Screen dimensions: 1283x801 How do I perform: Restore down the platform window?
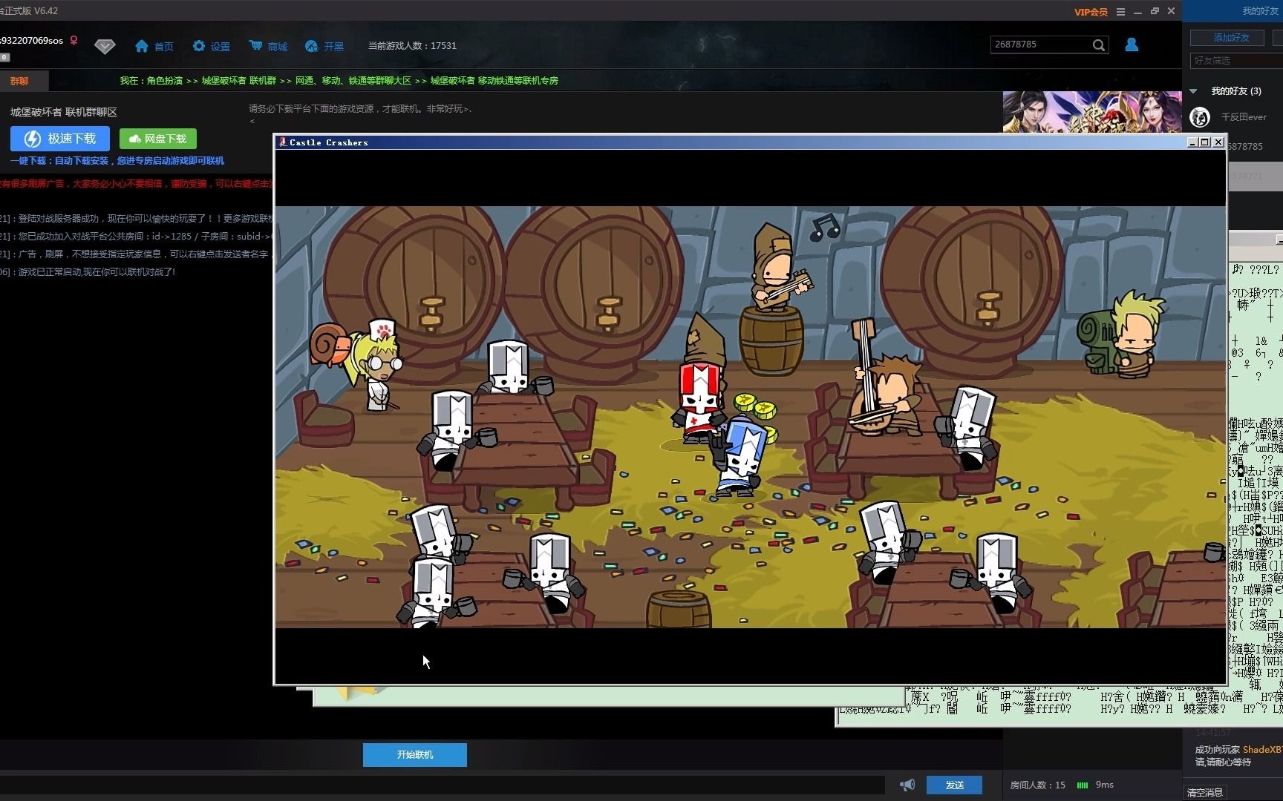(x=1155, y=11)
